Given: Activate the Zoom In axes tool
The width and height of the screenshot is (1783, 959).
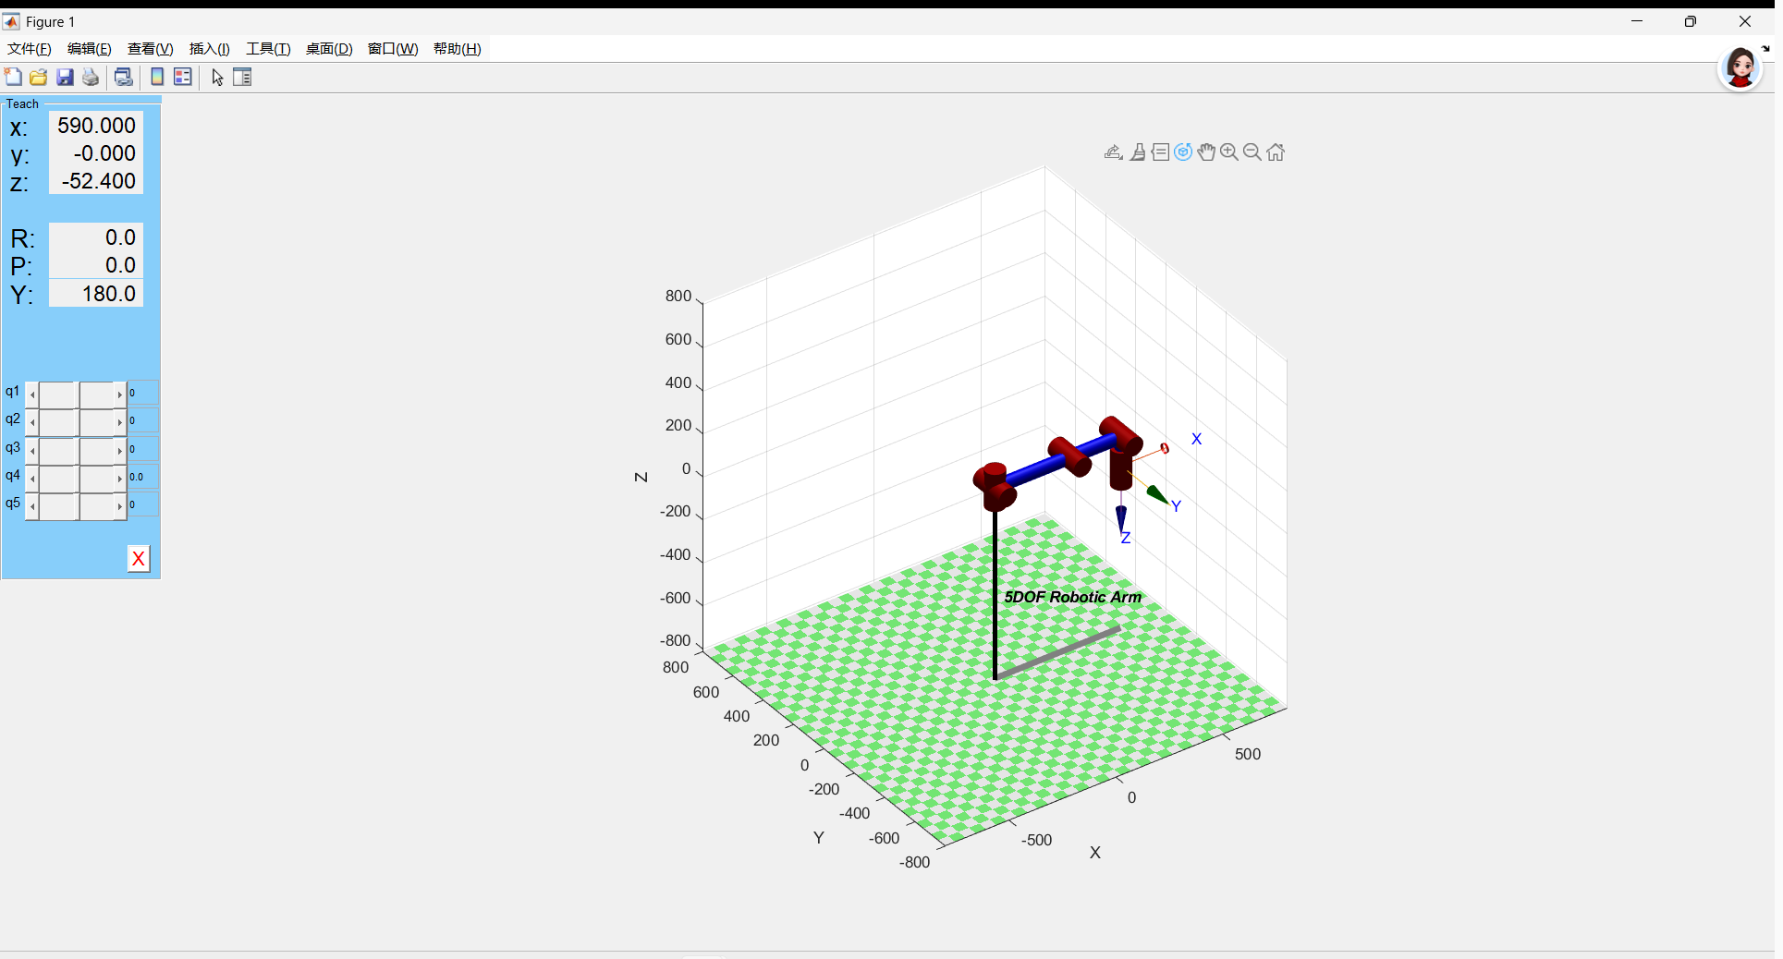Looking at the screenshot, I should [x=1229, y=152].
